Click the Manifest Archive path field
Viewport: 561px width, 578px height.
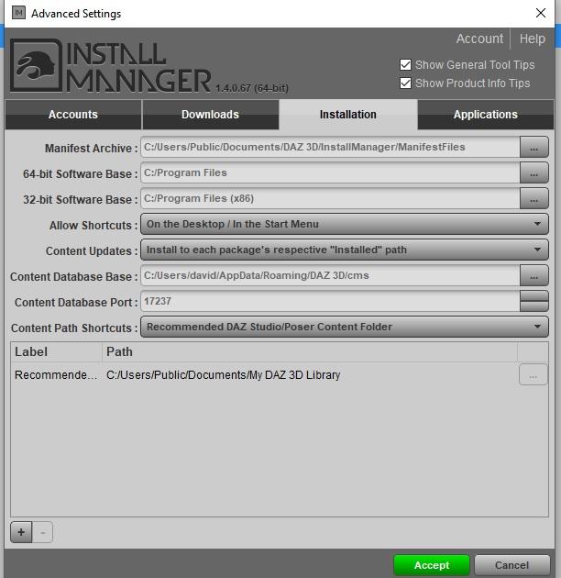(330, 147)
